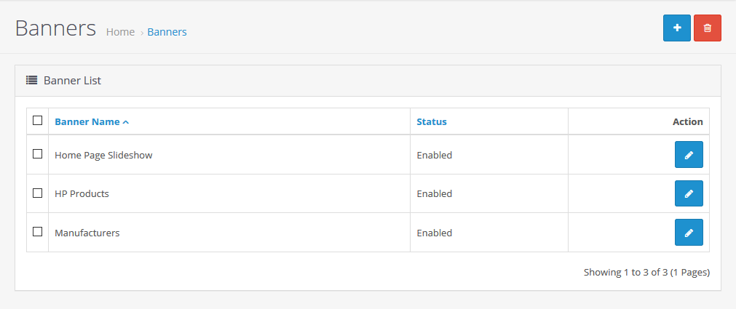Image resolution: width=736 pixels, height=309 pixels.
Task: Sort the list by the Status column header
Action: pyautogui.click(x=432, y=122)
